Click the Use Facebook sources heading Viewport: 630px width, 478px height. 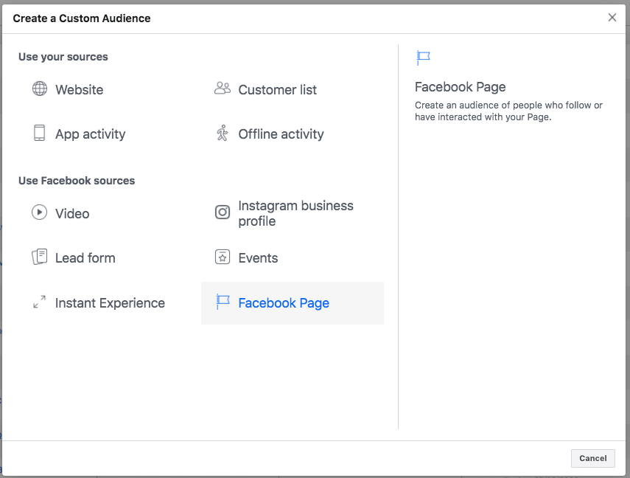pos(77,181)
